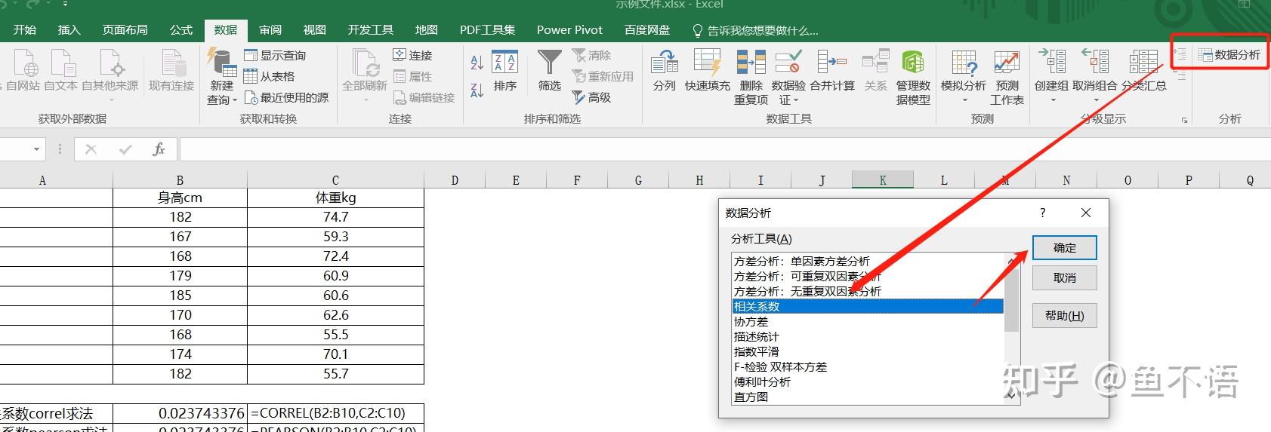This screenshot has width=1271, height=432.
Task: Sort descending with the Z-A icon
Action: click(x=477, y=90)
